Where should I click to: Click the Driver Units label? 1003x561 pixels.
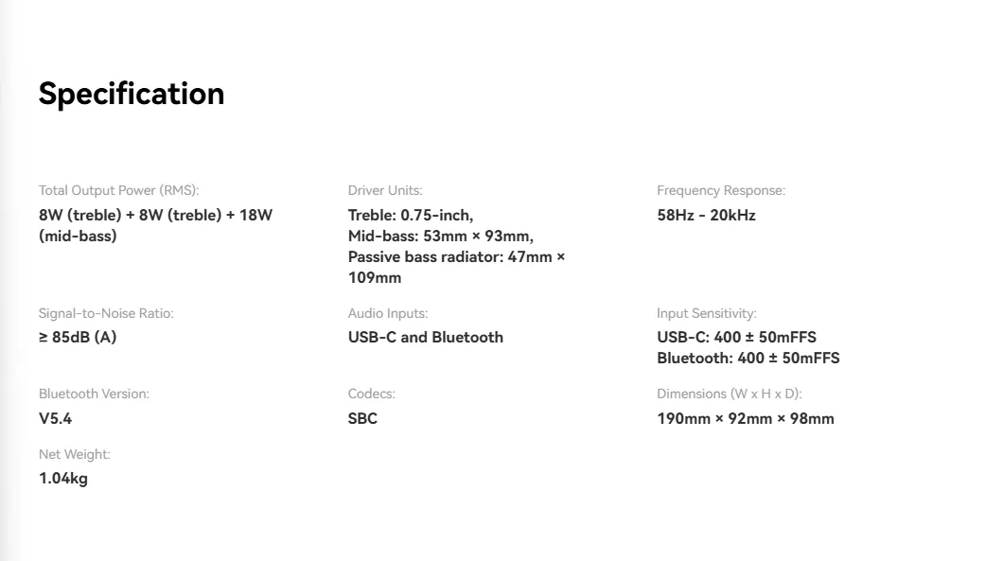tap(385, 190)
